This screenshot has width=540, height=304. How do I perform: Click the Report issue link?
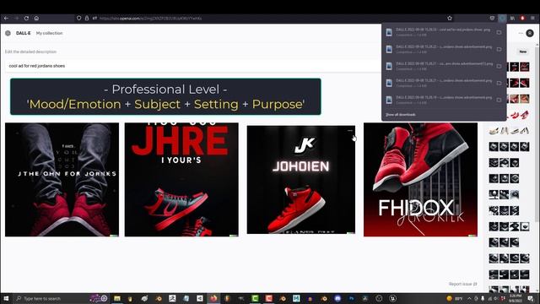(463, 284)
